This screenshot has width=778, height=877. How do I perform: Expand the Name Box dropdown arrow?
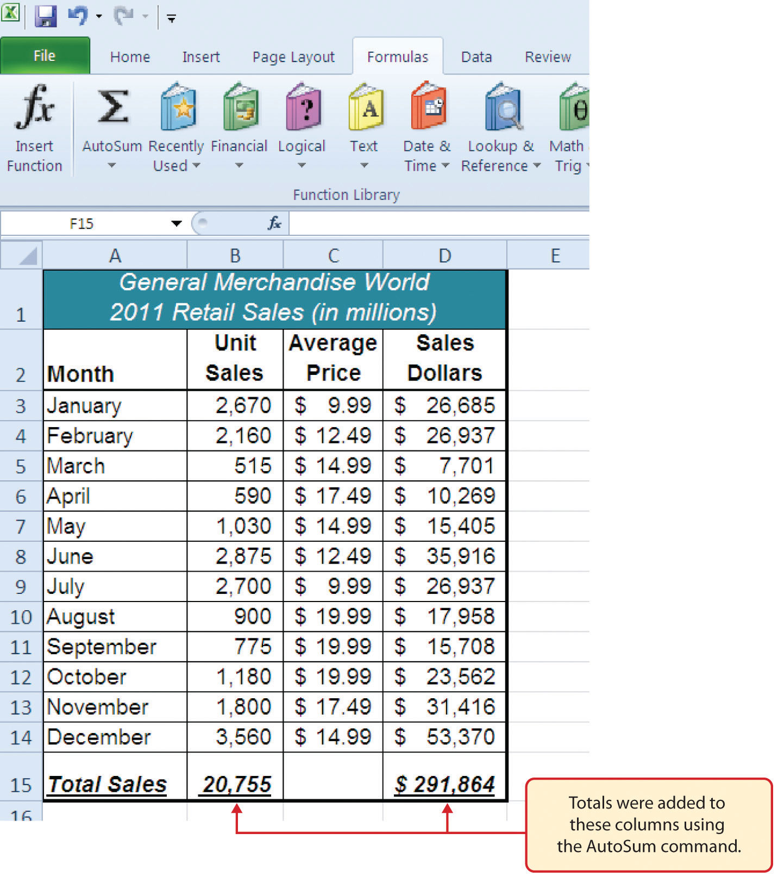pos(176,223)
